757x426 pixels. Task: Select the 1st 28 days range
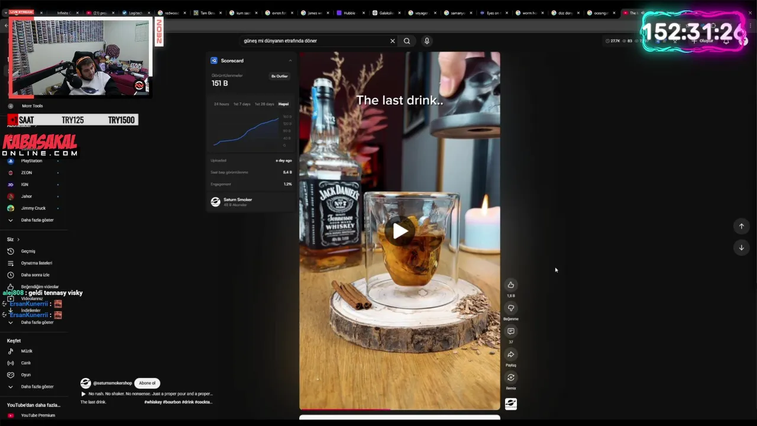coord(264,104)
